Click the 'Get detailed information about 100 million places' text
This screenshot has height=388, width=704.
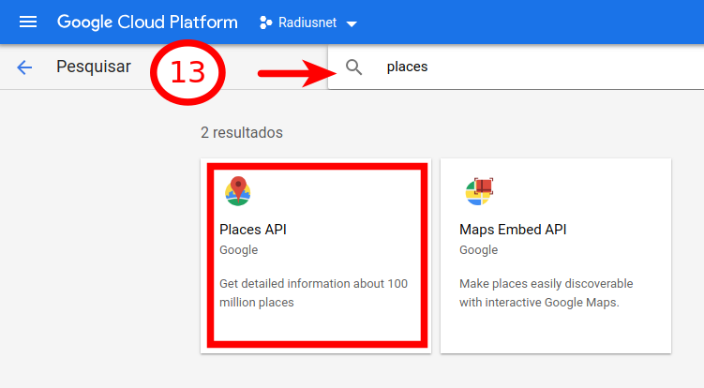point(313,292)
